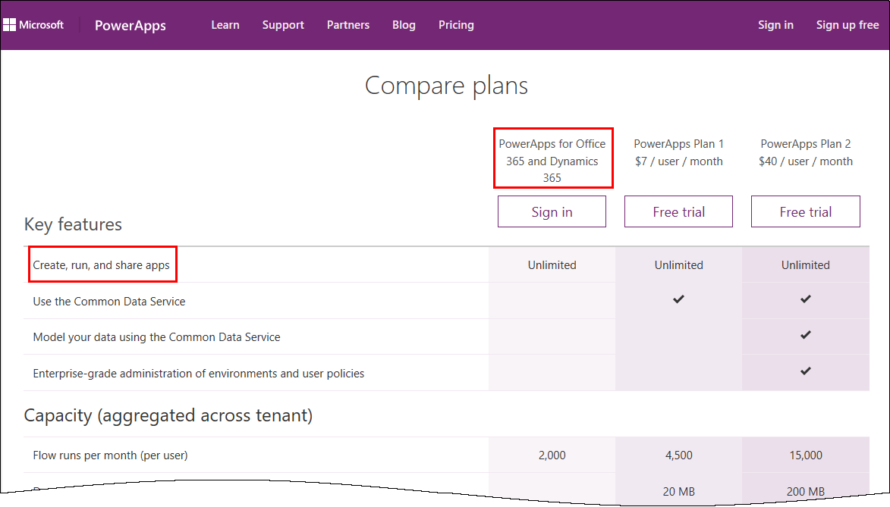This screenshot has width=890, height=507.
Task: Click the Microsoft logo
Action: click(33, 25)
